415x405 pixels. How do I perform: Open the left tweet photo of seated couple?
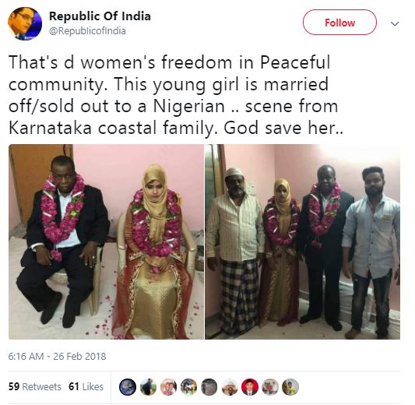[106, 241]
